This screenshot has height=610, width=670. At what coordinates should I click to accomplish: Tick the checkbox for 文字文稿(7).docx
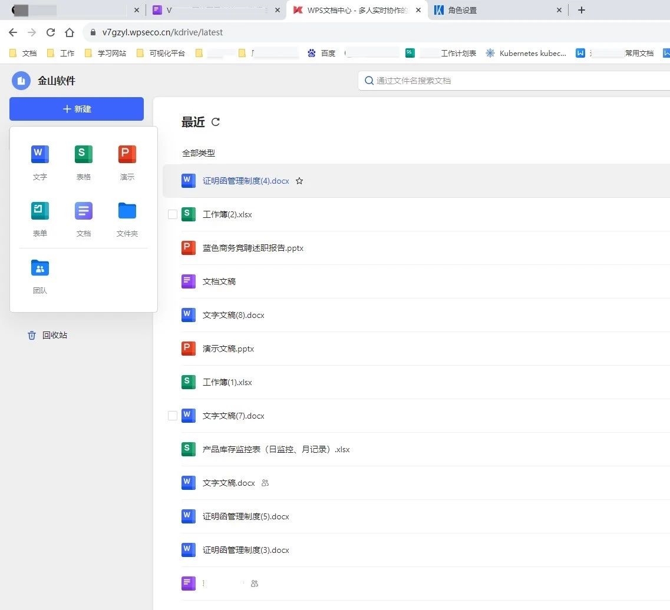coord(173,416)
